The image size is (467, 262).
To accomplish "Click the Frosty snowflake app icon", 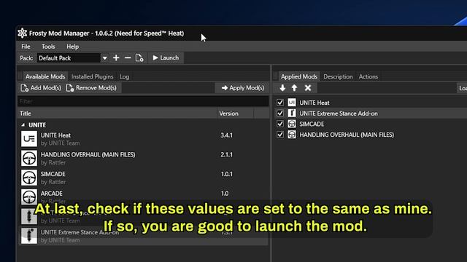I will [22, 33].
